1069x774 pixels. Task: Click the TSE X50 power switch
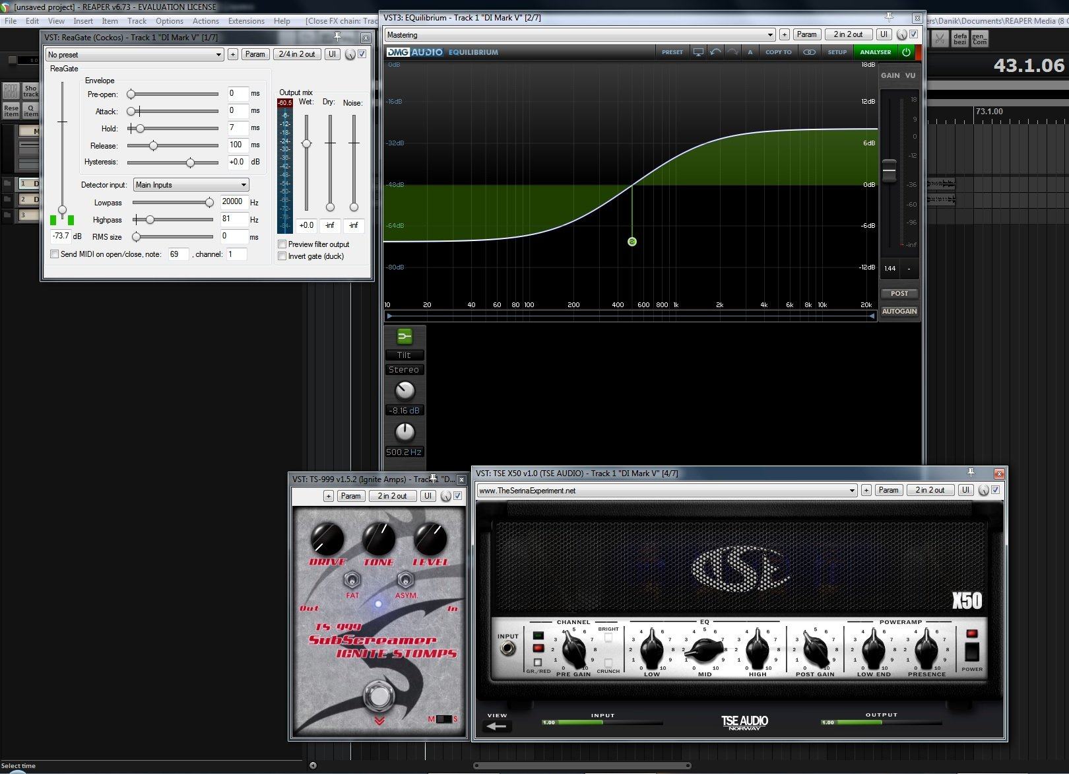click(x=972, y=651)
